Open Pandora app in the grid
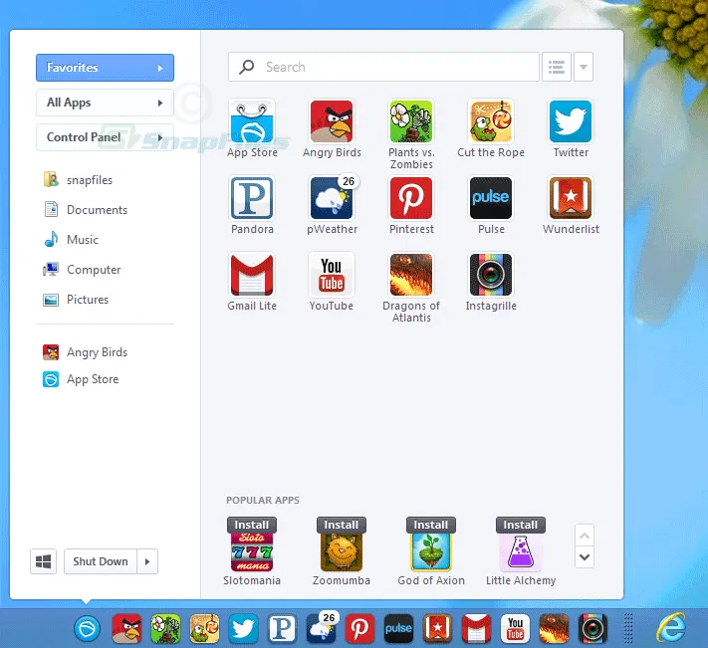 click(252, 198)
